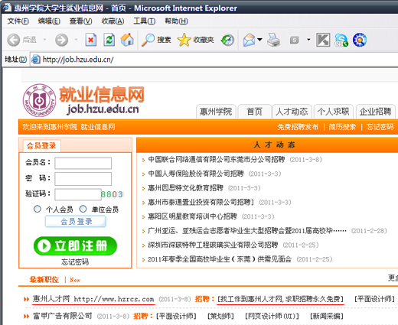Open [网页设计师(UI)] job link

tap(272, 316)
